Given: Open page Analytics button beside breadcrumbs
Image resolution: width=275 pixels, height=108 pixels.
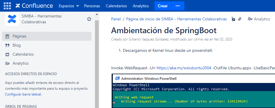Looking at the screenshot, I should coord(259,19).
